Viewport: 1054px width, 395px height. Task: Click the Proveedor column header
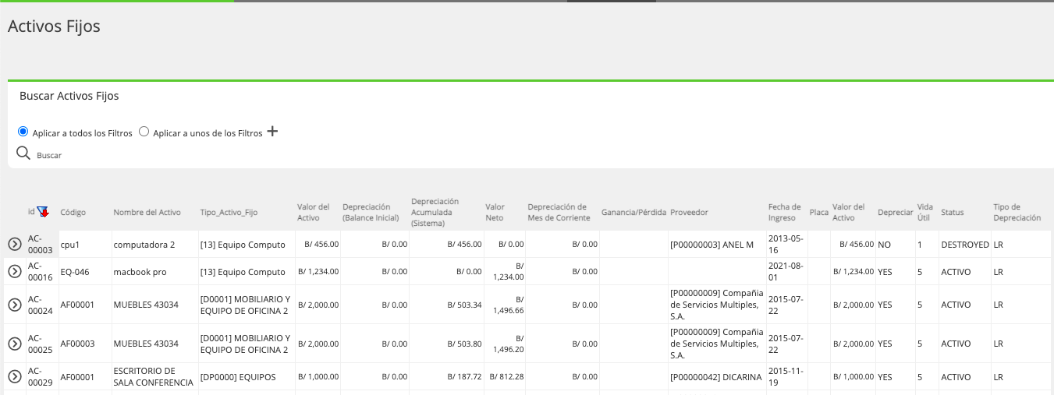pos(689,212)
